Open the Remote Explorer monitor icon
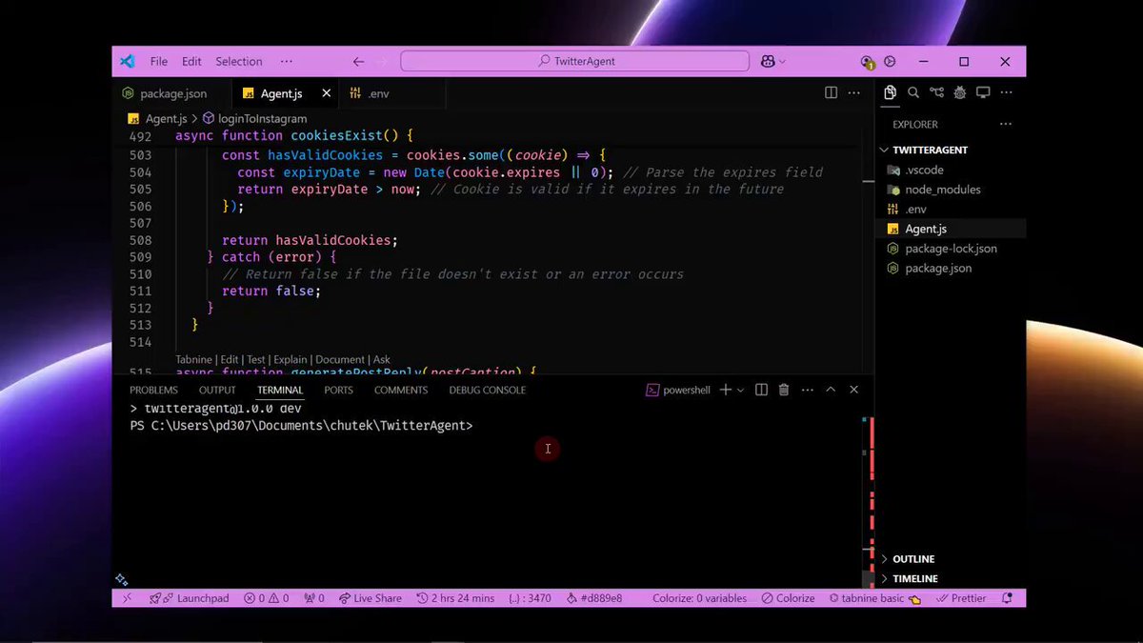The image size is (1143, 643). coord(983,92)
